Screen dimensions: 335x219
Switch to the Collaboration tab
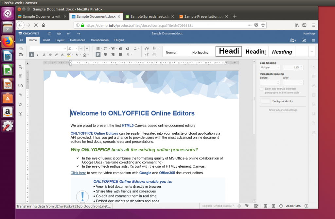pyautogui.click(x=99, y=40)
